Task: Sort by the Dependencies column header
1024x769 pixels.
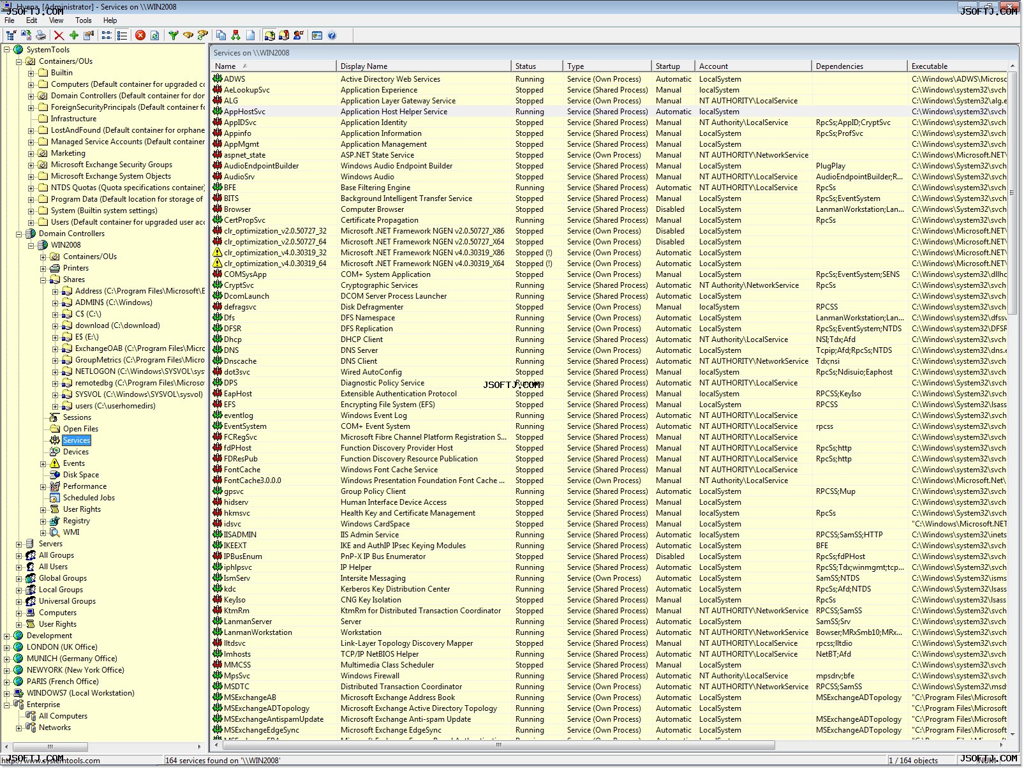Action: tap(860, 66)
